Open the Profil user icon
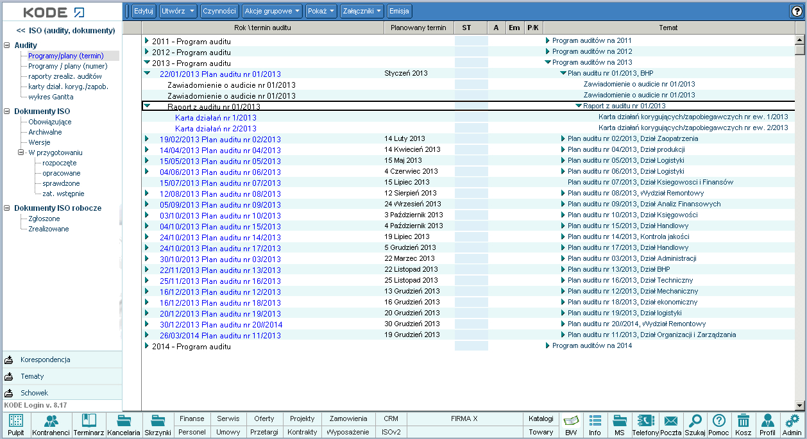807x439 pixels. click(767, 425)
